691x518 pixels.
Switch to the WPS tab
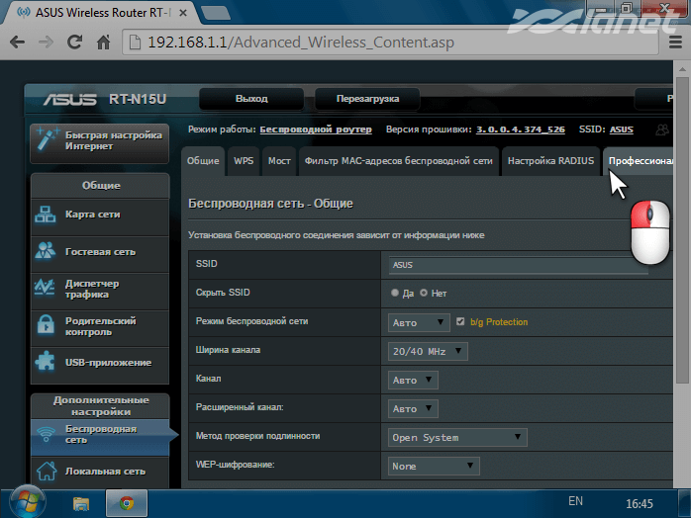(244, 160)
